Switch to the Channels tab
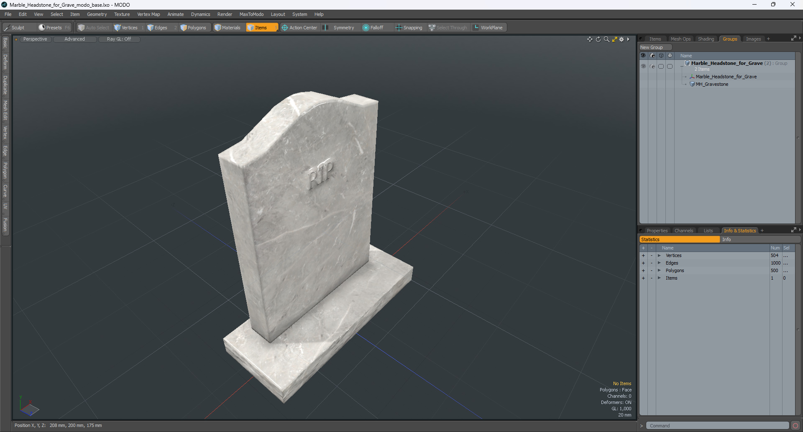Image resolution: width=803 pixels, height=432 pixels. pos(684,231)
